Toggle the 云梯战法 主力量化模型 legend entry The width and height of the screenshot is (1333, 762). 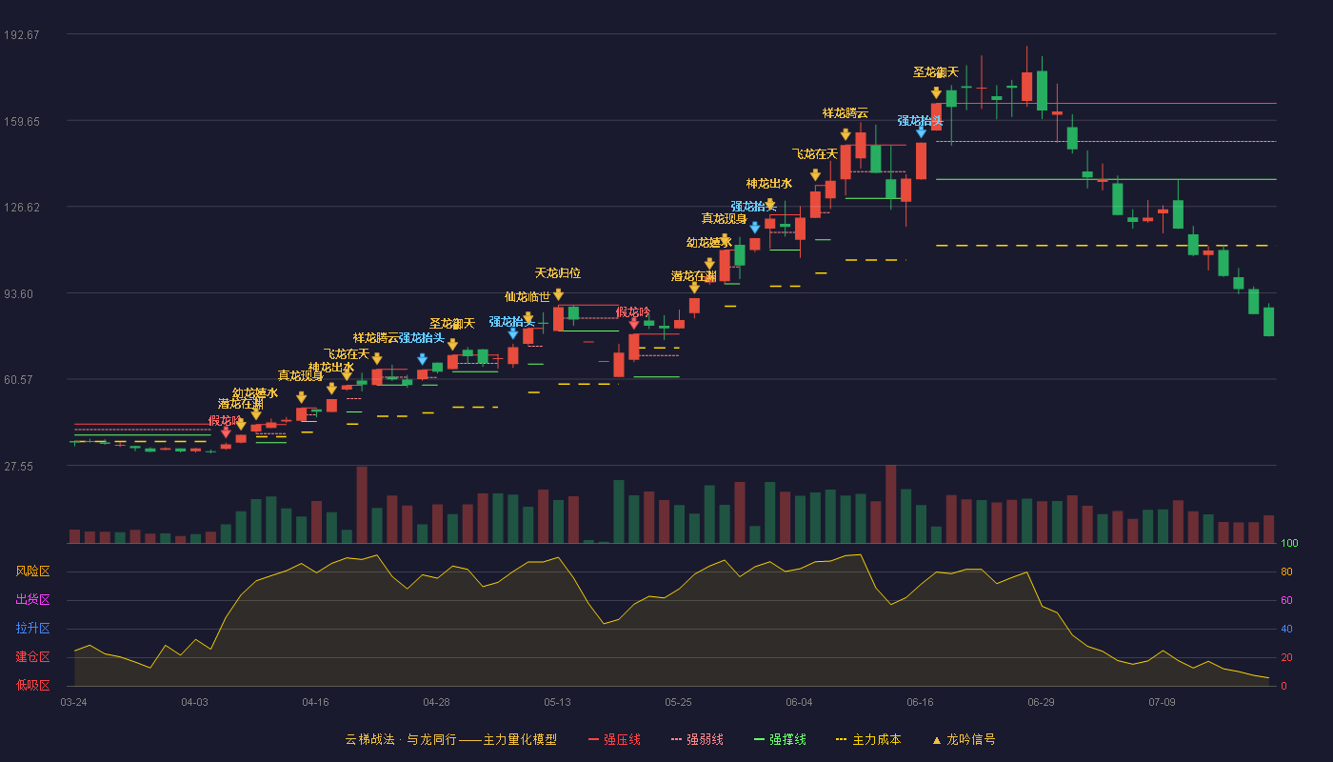point(450,739)
